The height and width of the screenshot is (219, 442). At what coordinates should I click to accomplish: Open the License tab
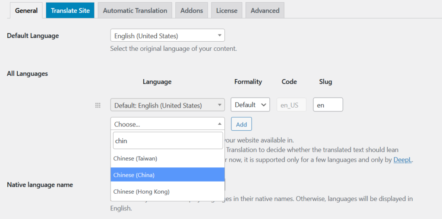[227, 11]
